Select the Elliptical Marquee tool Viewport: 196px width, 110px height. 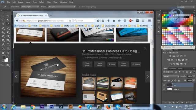3,16
